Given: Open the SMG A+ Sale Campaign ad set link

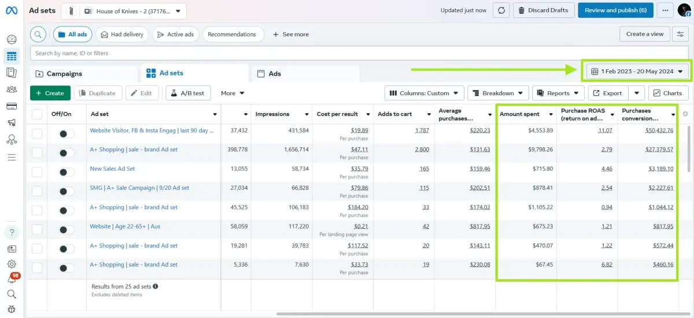Looking at the screenshot, I should pyautogui.click(x=139, y=188).
